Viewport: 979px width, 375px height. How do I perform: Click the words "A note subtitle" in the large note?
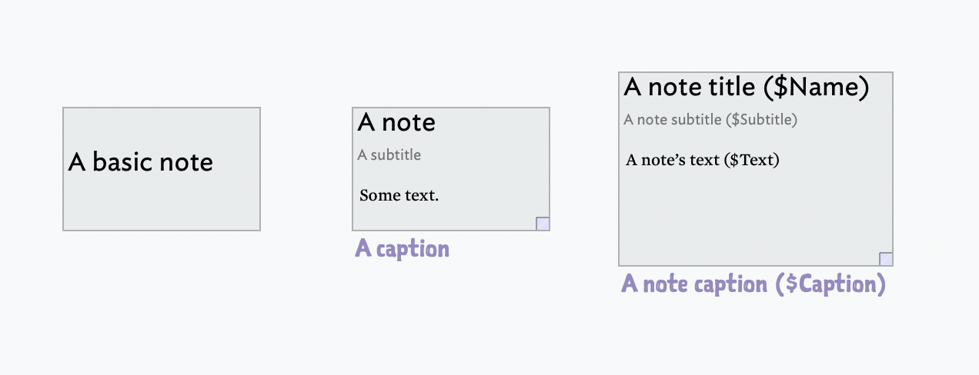[673, 120]
